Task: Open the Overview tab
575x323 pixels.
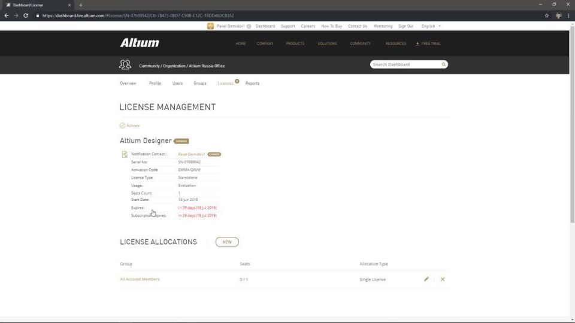Action: [128, 84]
